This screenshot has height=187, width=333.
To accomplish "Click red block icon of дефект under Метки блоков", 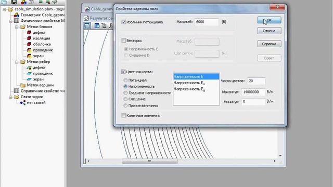I will [29, 32].
